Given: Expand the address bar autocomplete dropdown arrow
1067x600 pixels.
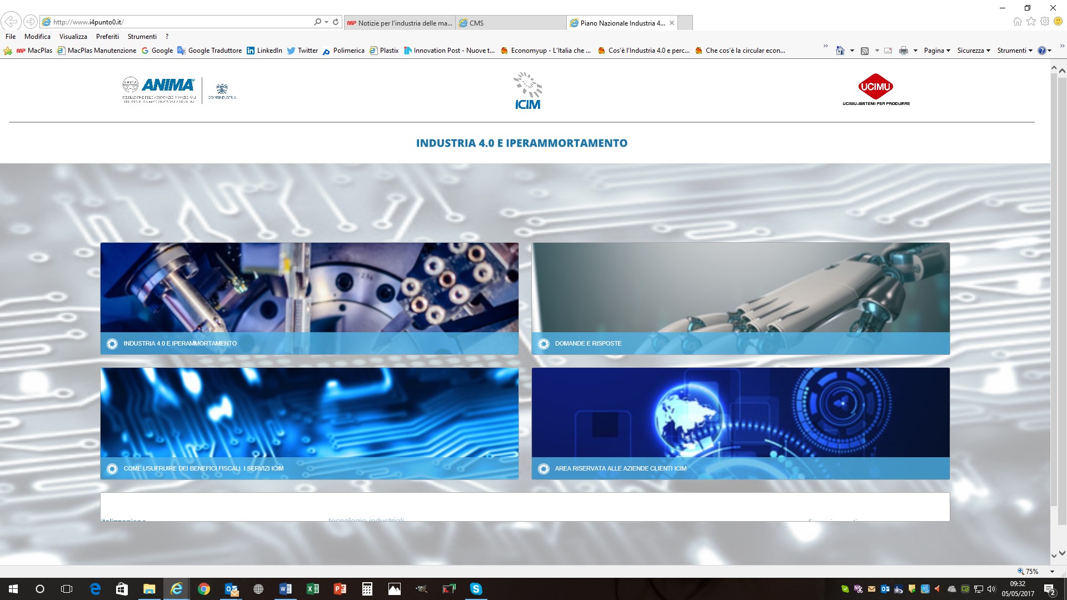Looking at the screenshot, I should point(326,22).
